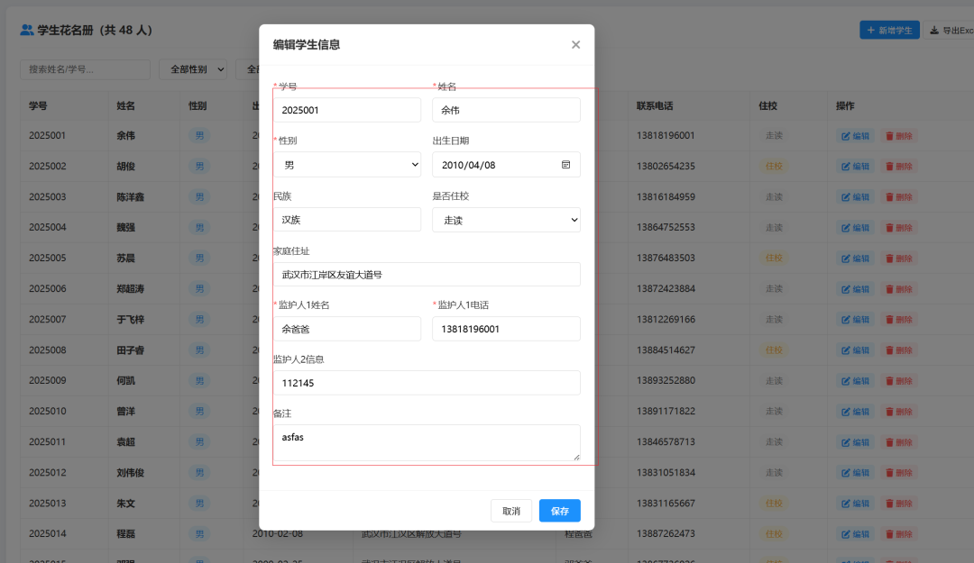Viewport: 974px width, 563px height.
Task: Click the 住校 column header
Action: 767,105
